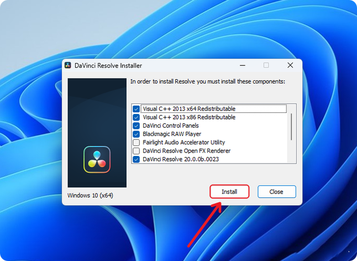Click the component list scrollbar thumb
This screenshot has width=357, height=261.
(x=291, y=127)
